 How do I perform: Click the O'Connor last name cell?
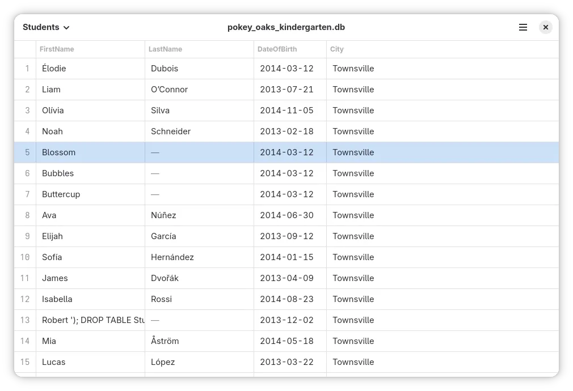coord(169,90)
